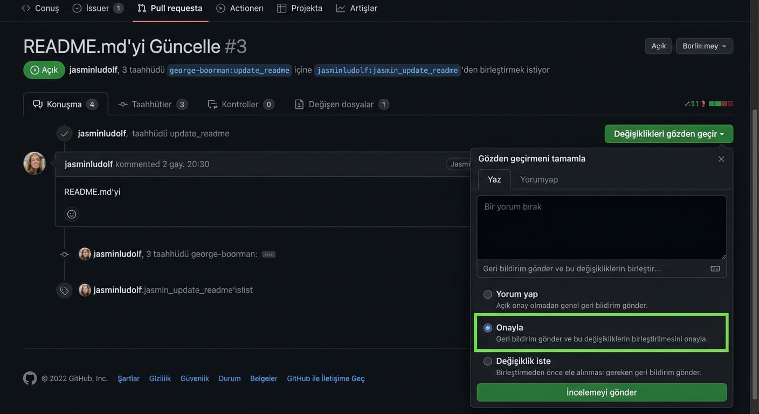Click the GitHub logo in footer
The height and width of the screenshot is (414, 759).
click(x=30, y=378)
